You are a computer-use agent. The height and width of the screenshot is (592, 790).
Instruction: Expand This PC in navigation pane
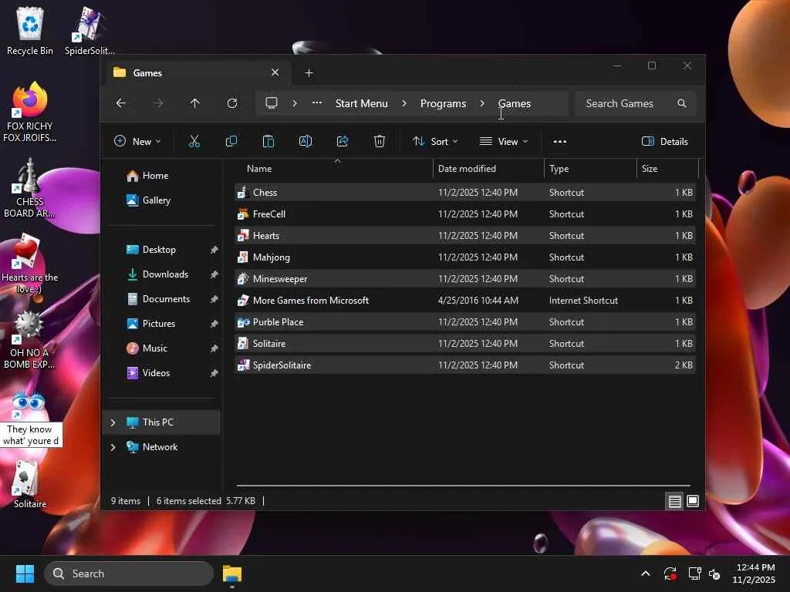point(113,422)
